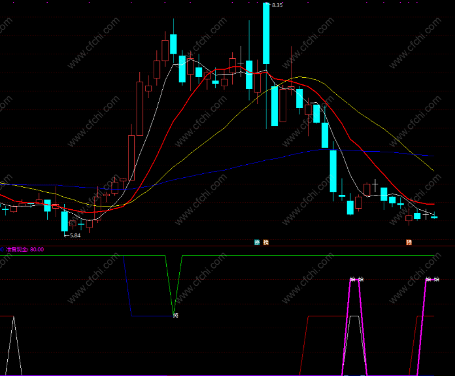
Task: Click the teal event marker icon below the chart
Action: coord(257,242)
